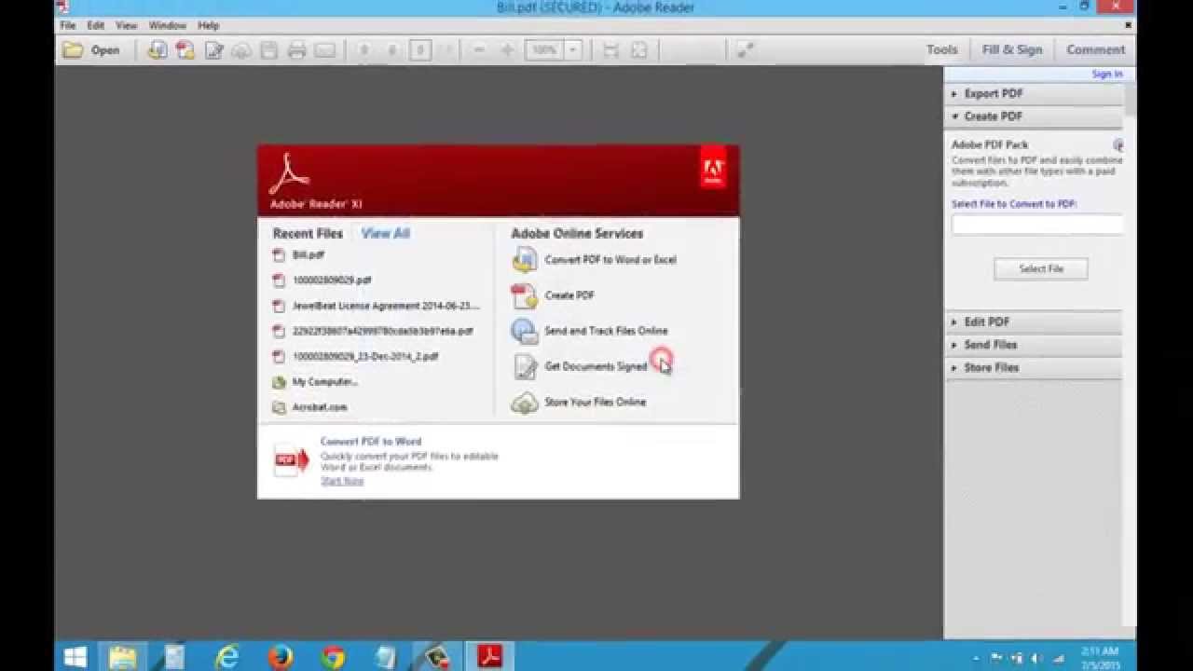1193x671 pixels.
Task: Click the Save floppy disk toolbar icon
Action: pyautogui.click(x=269, y=50)
